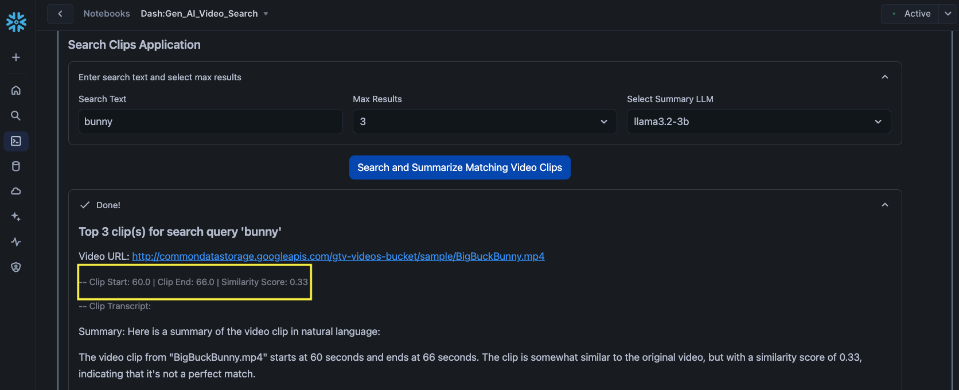Open the Data database cylinder icon
Viewport: 959px width, 390px height.
click(x=16, y=166)
